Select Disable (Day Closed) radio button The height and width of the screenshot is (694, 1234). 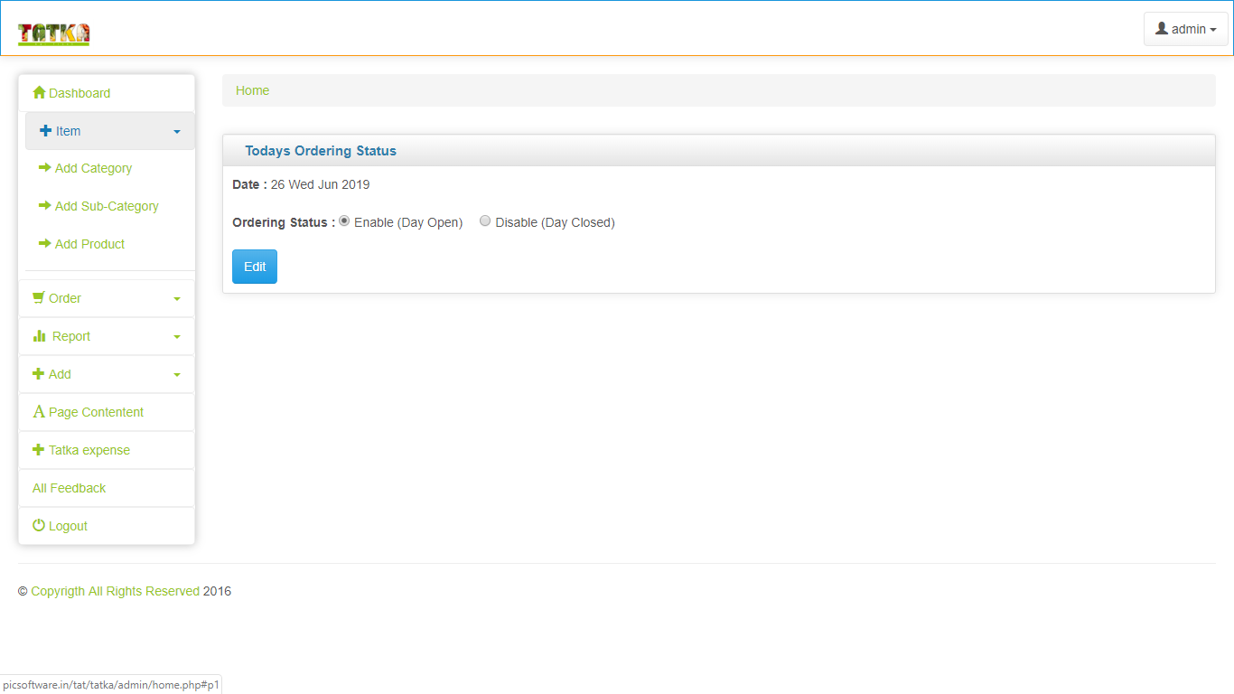(x=485, y=221)
